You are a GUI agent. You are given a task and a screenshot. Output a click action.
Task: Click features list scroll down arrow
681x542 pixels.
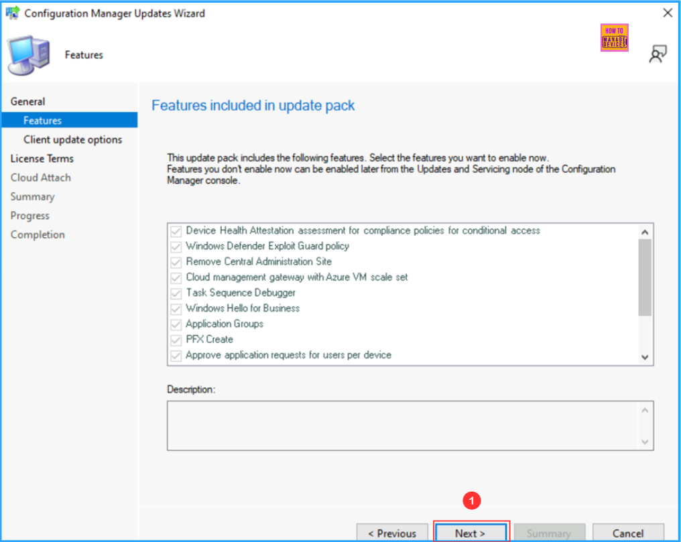click(645, 357)
